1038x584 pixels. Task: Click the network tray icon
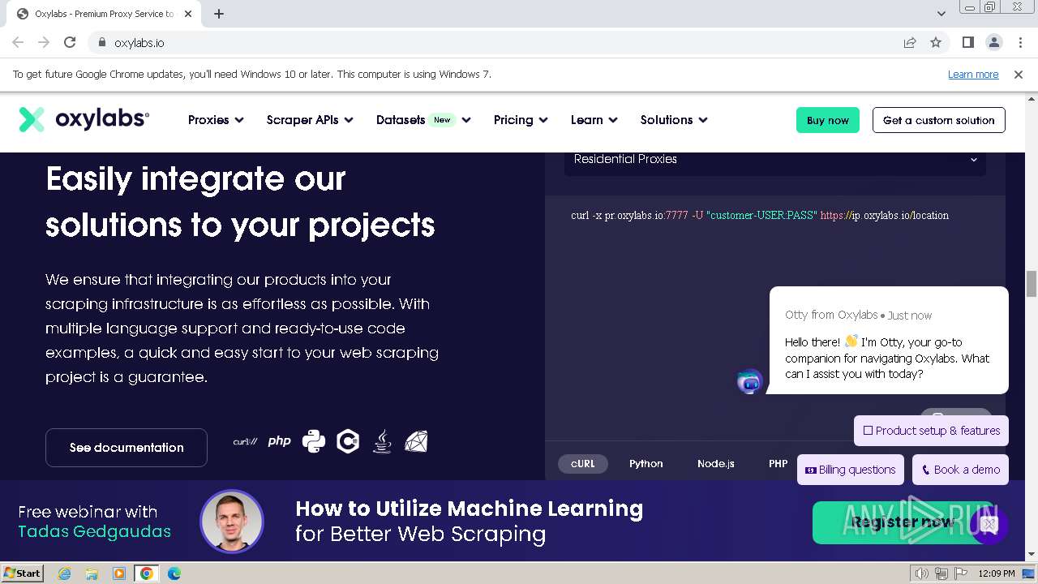point(941,573)
